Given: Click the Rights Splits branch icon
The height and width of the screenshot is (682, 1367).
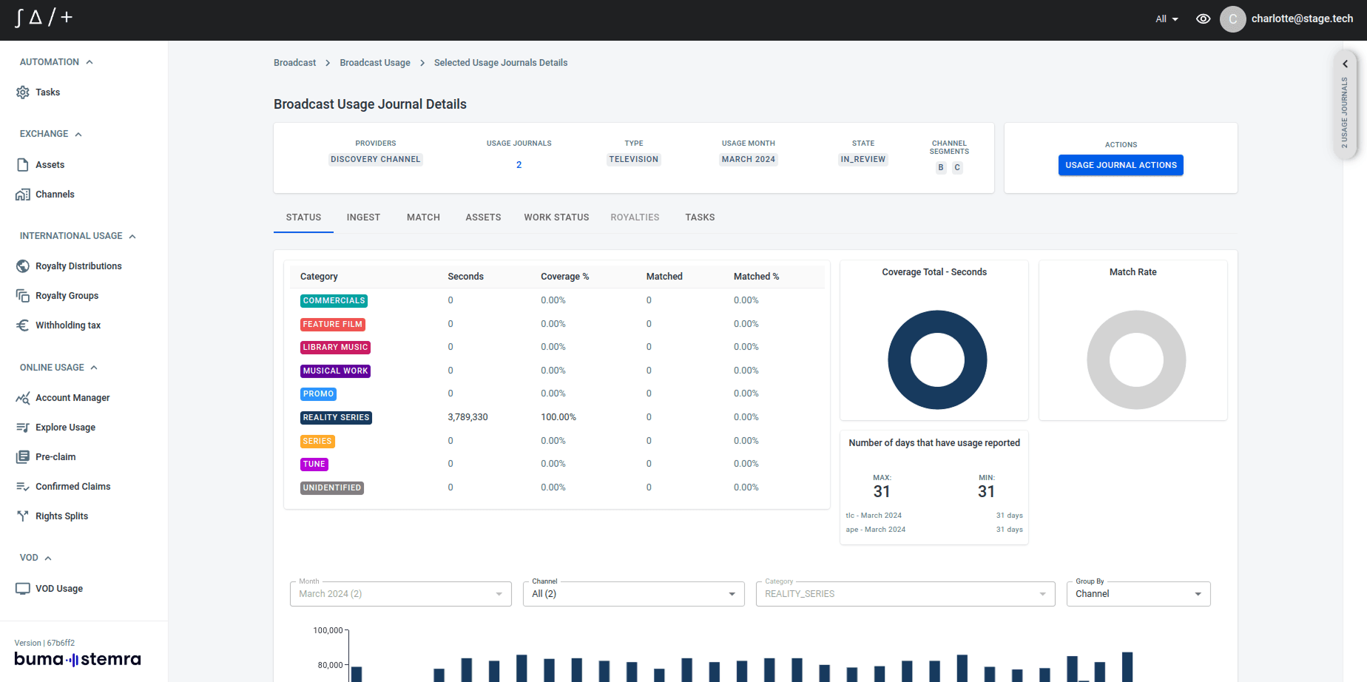Looking at the screenshot, I should 23,516.
